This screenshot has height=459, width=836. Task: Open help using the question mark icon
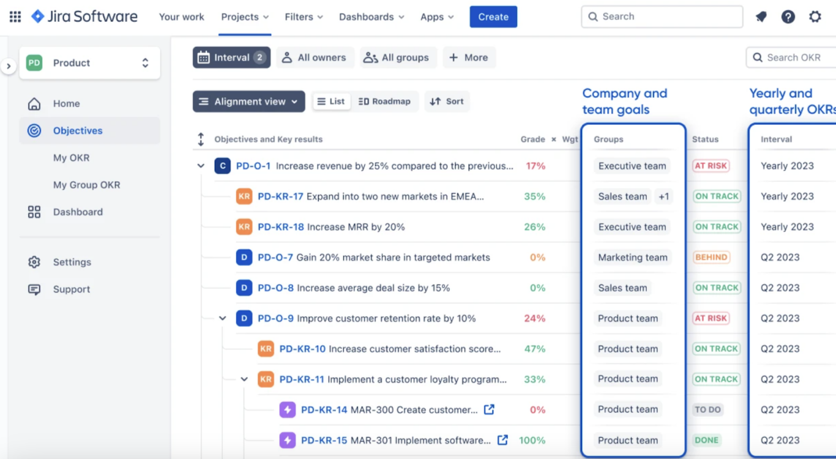point(788,17)
